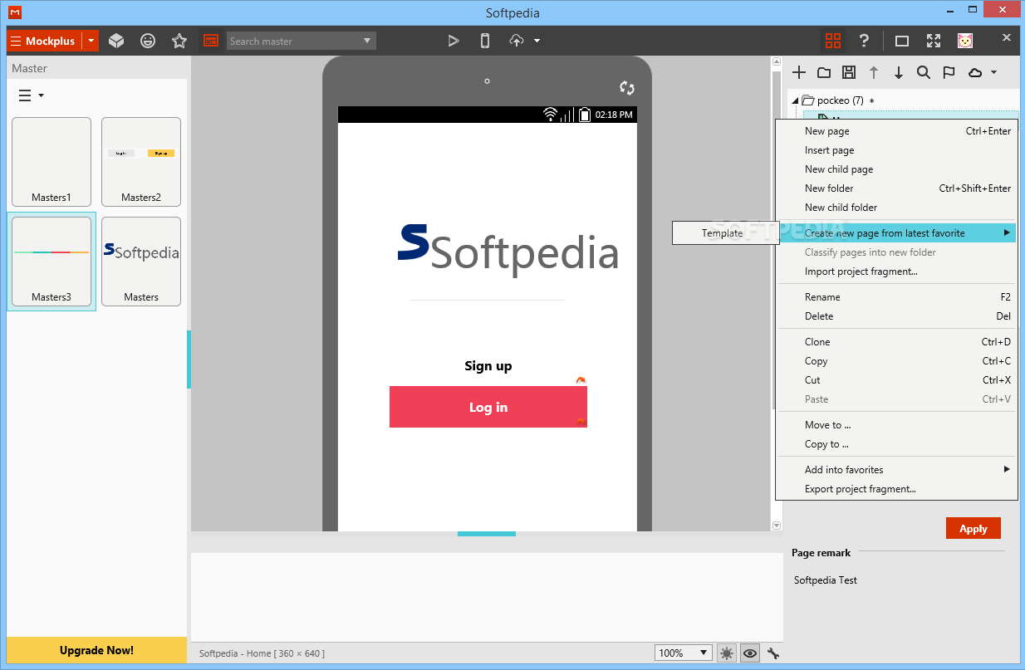Start the preview play button
Image resolution: width=1025 pixels, height=670 pixels.
coord(454,41)
